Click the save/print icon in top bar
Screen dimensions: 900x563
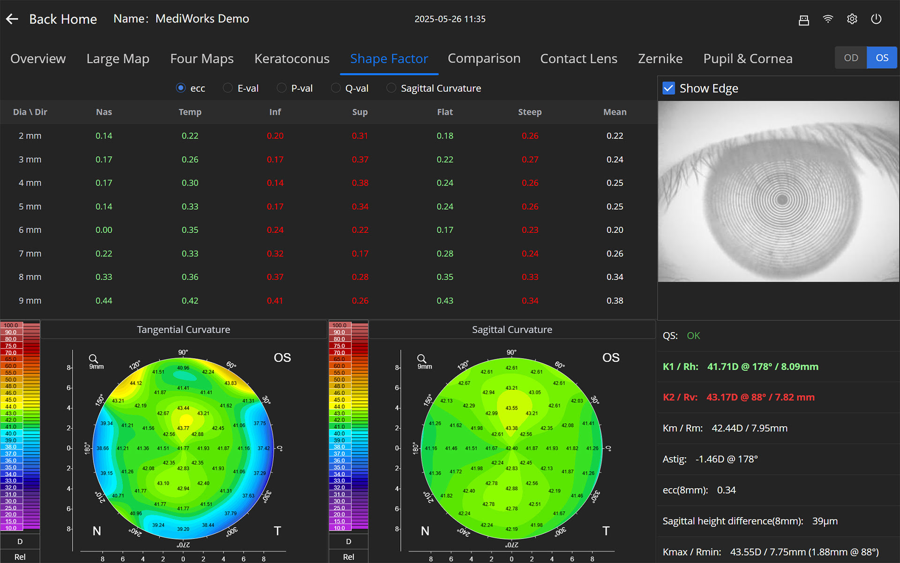(804, 19)
